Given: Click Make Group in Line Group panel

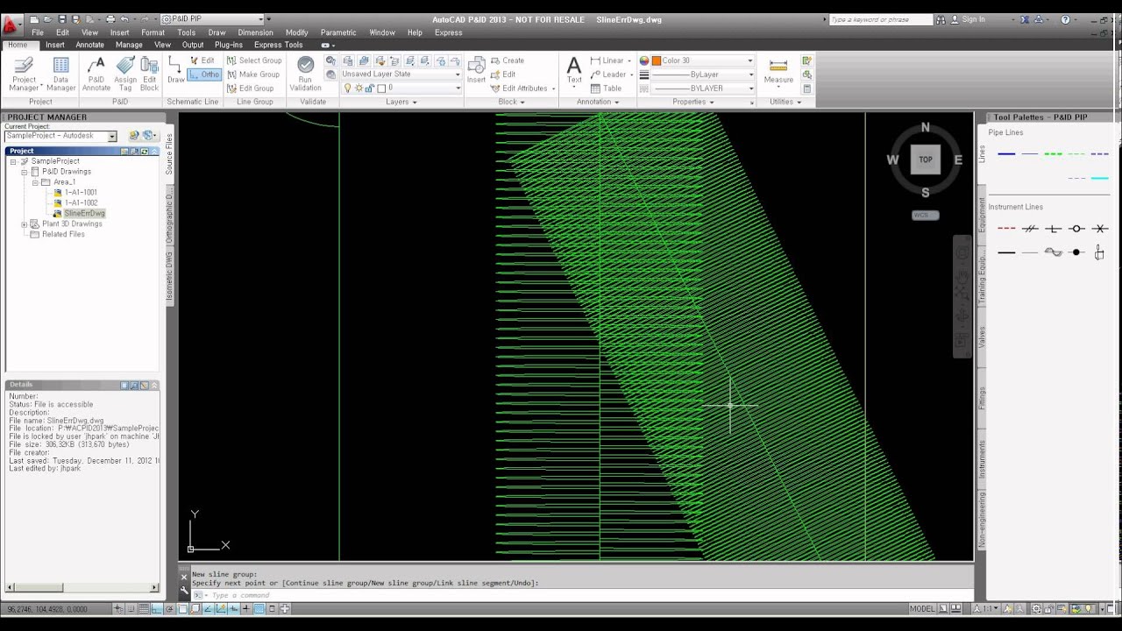Looking at the screenshot, I should pos(253,74).
